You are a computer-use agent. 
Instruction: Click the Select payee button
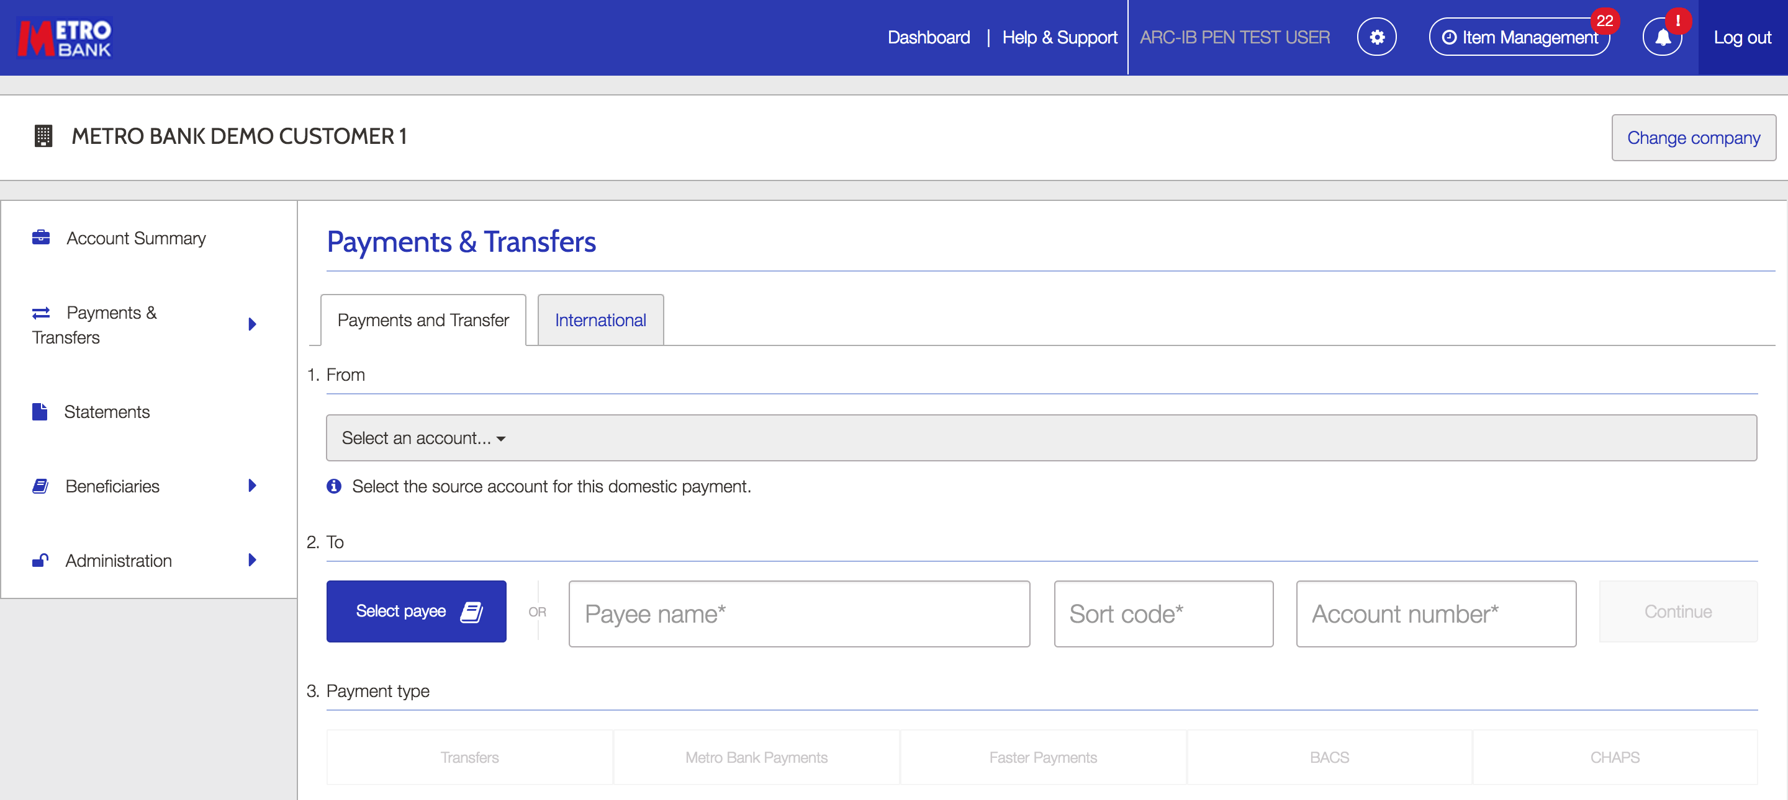[416, 611]
